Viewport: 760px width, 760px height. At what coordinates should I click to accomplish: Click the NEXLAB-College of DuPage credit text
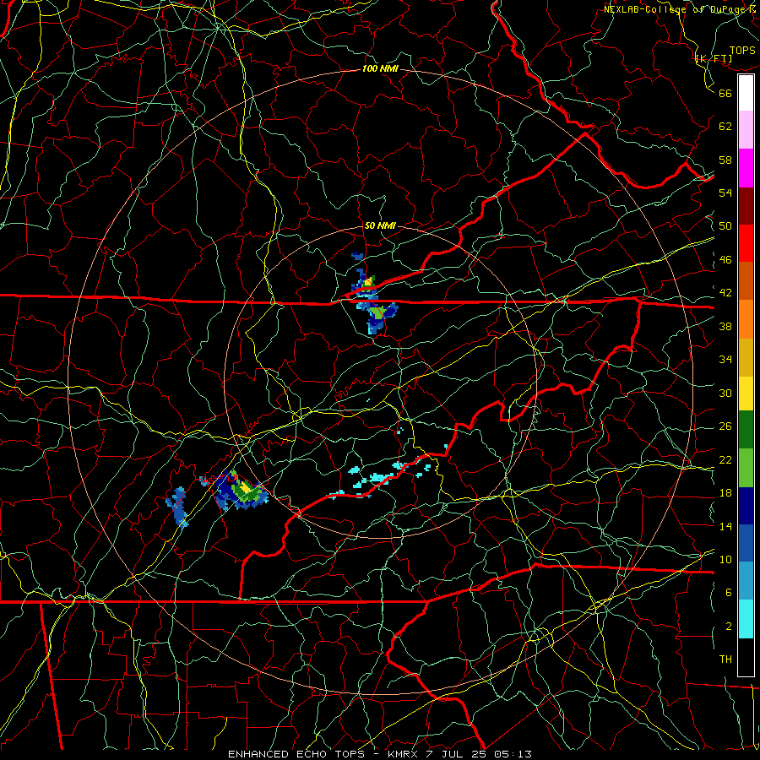tap(681, 9)
